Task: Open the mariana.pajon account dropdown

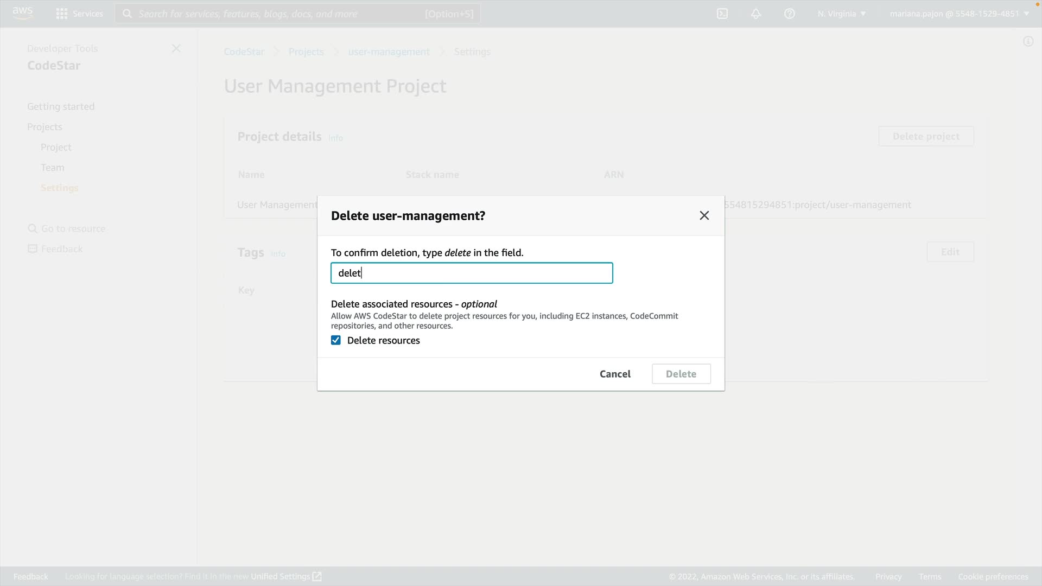Action: point(959,14)
